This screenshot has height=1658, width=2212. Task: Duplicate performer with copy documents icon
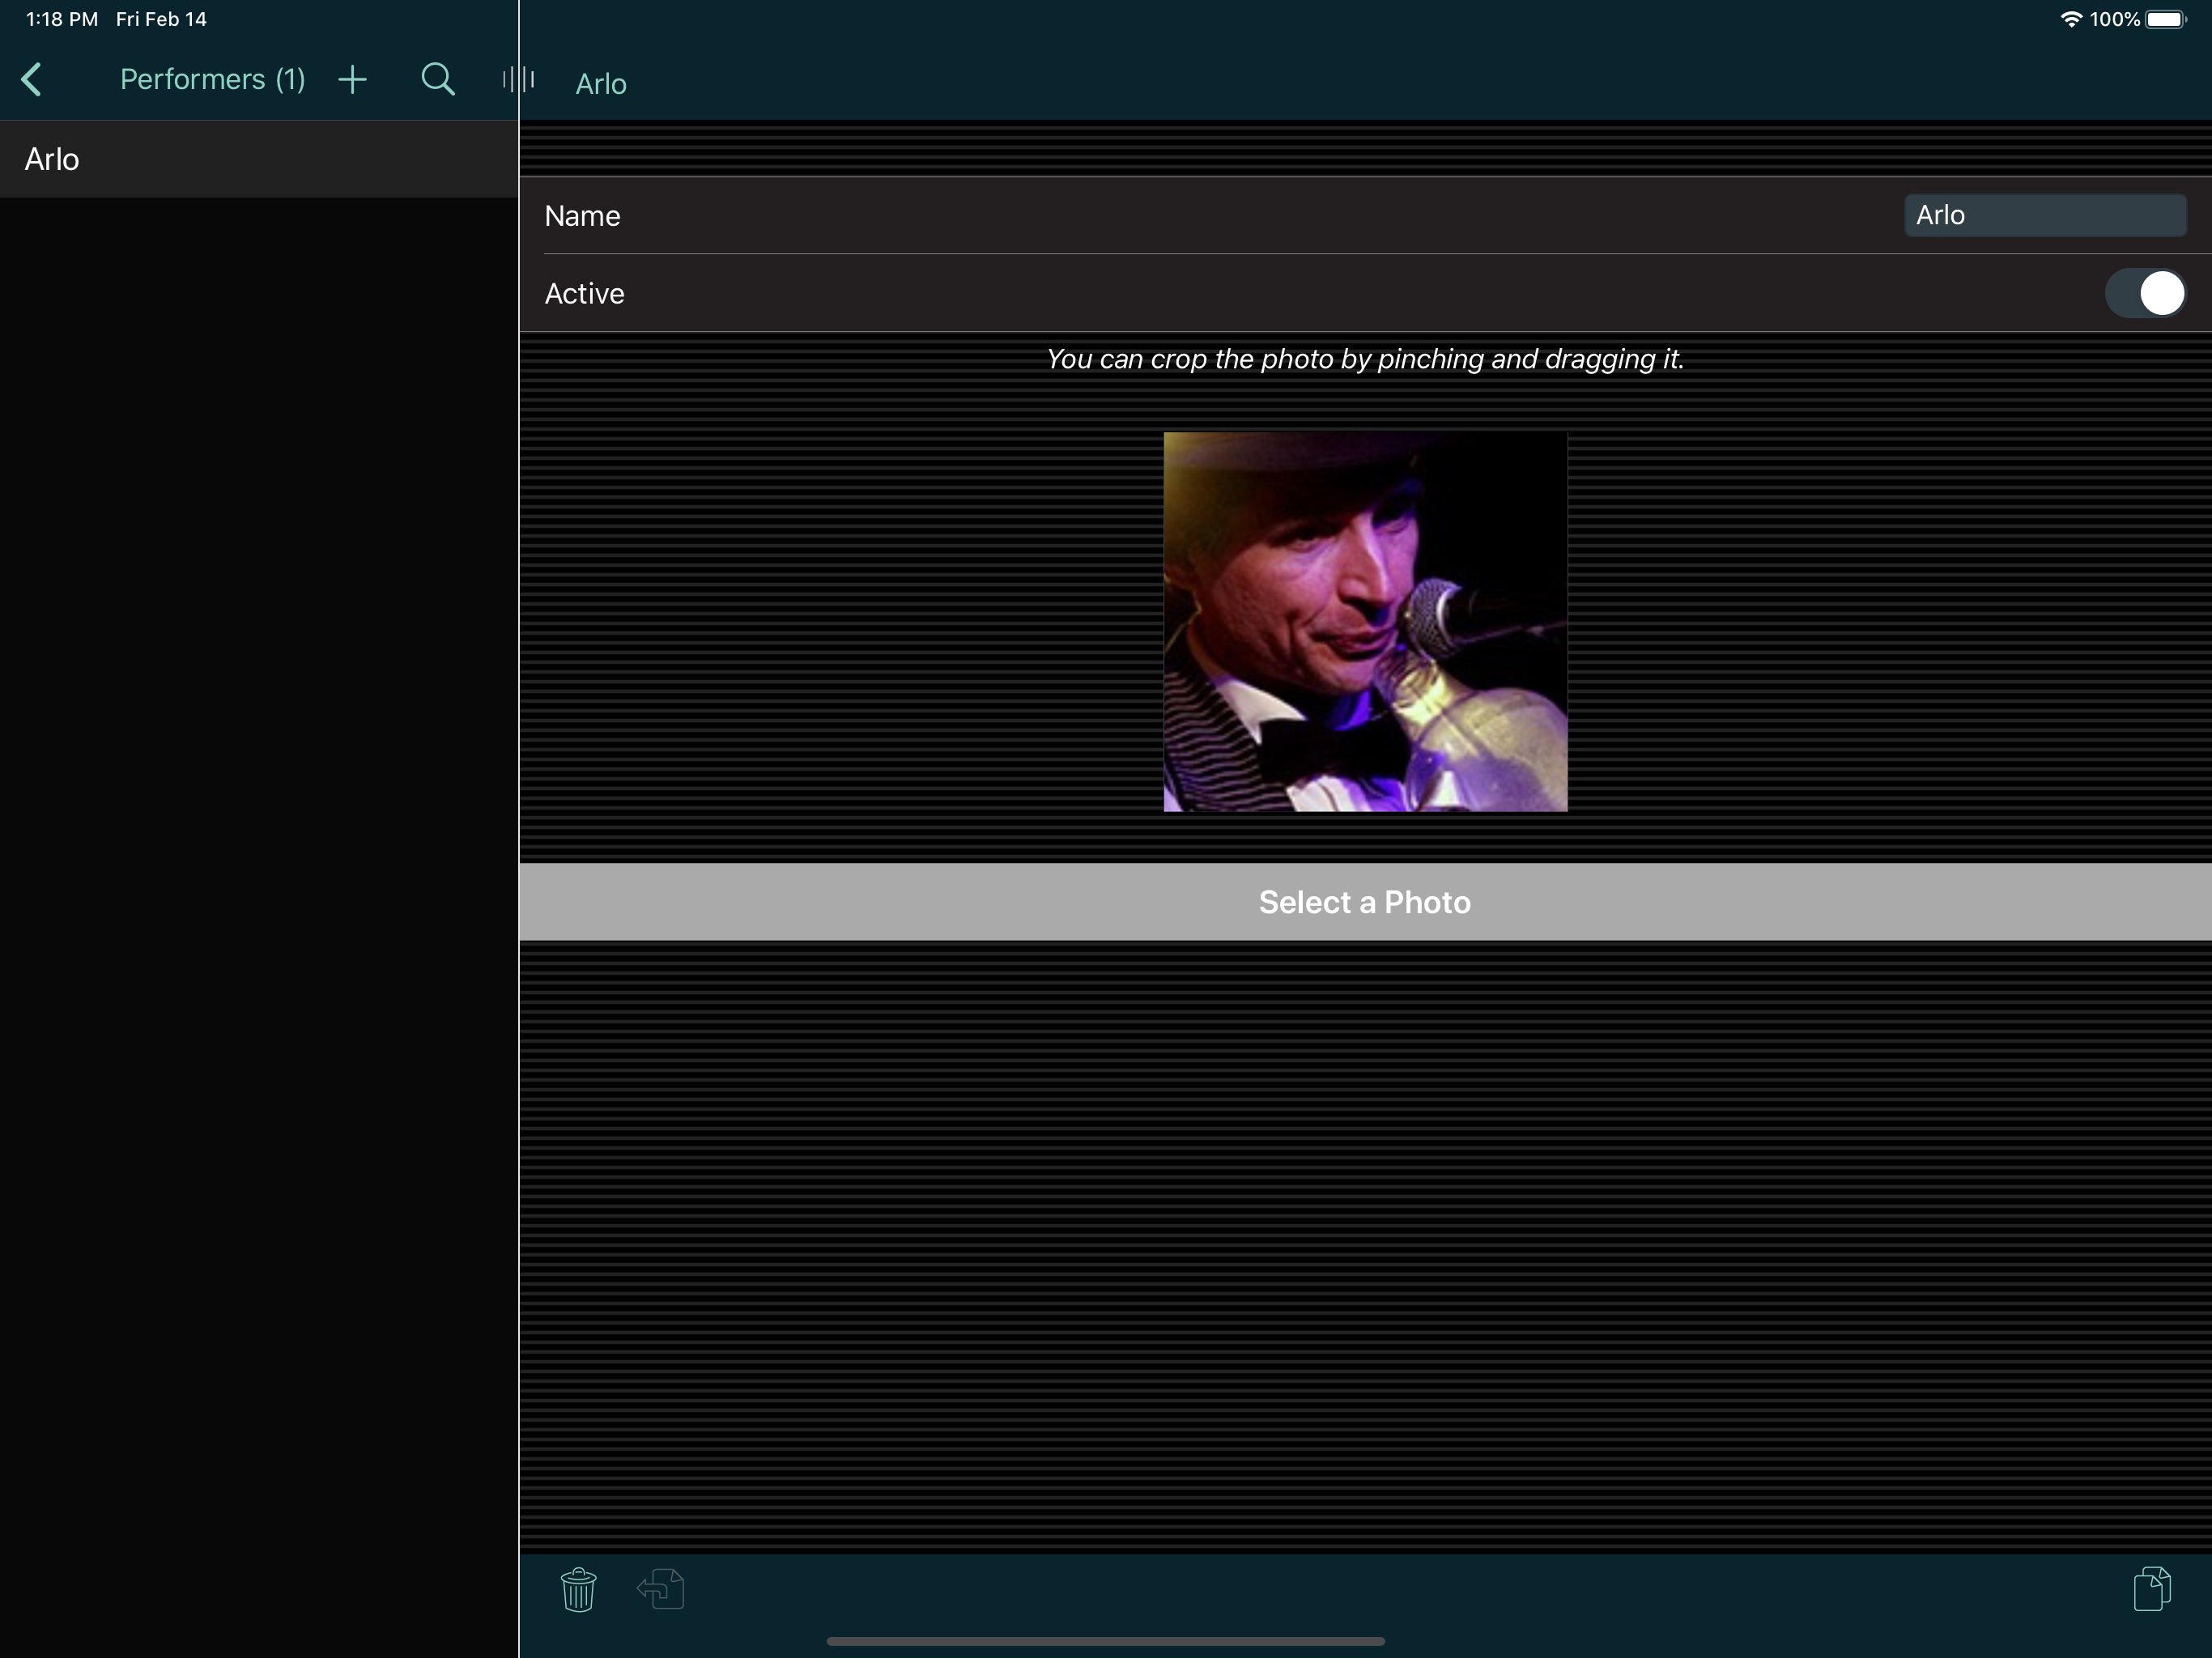coord(2151,1589)
